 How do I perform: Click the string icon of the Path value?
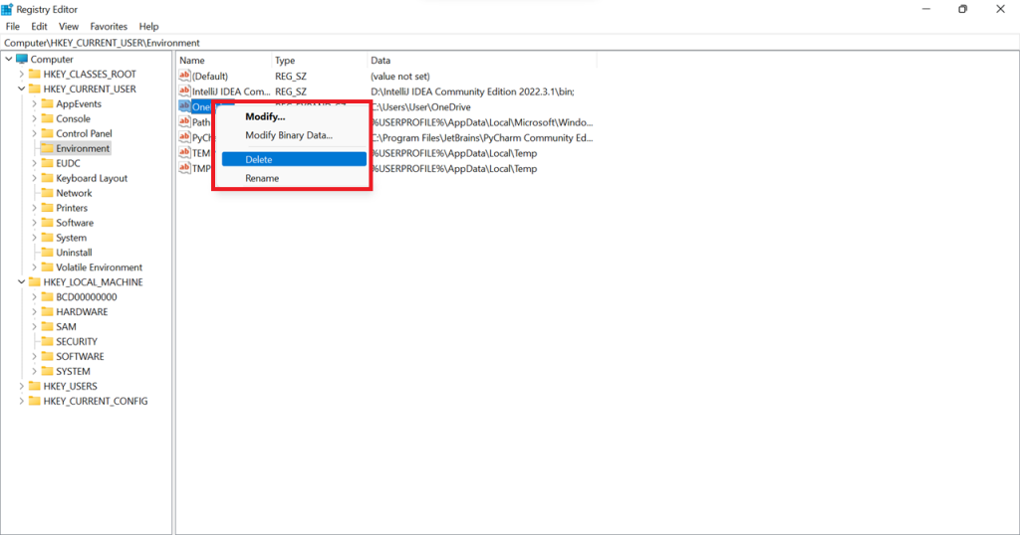click(x=184, y=122)
